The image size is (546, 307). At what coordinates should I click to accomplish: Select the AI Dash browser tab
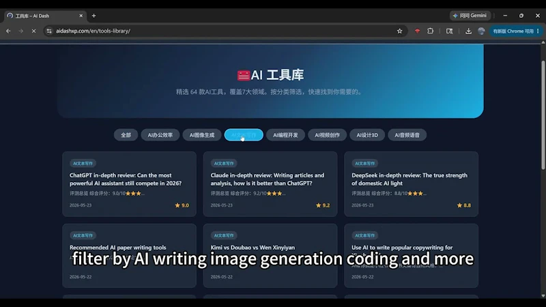(44, 16)
